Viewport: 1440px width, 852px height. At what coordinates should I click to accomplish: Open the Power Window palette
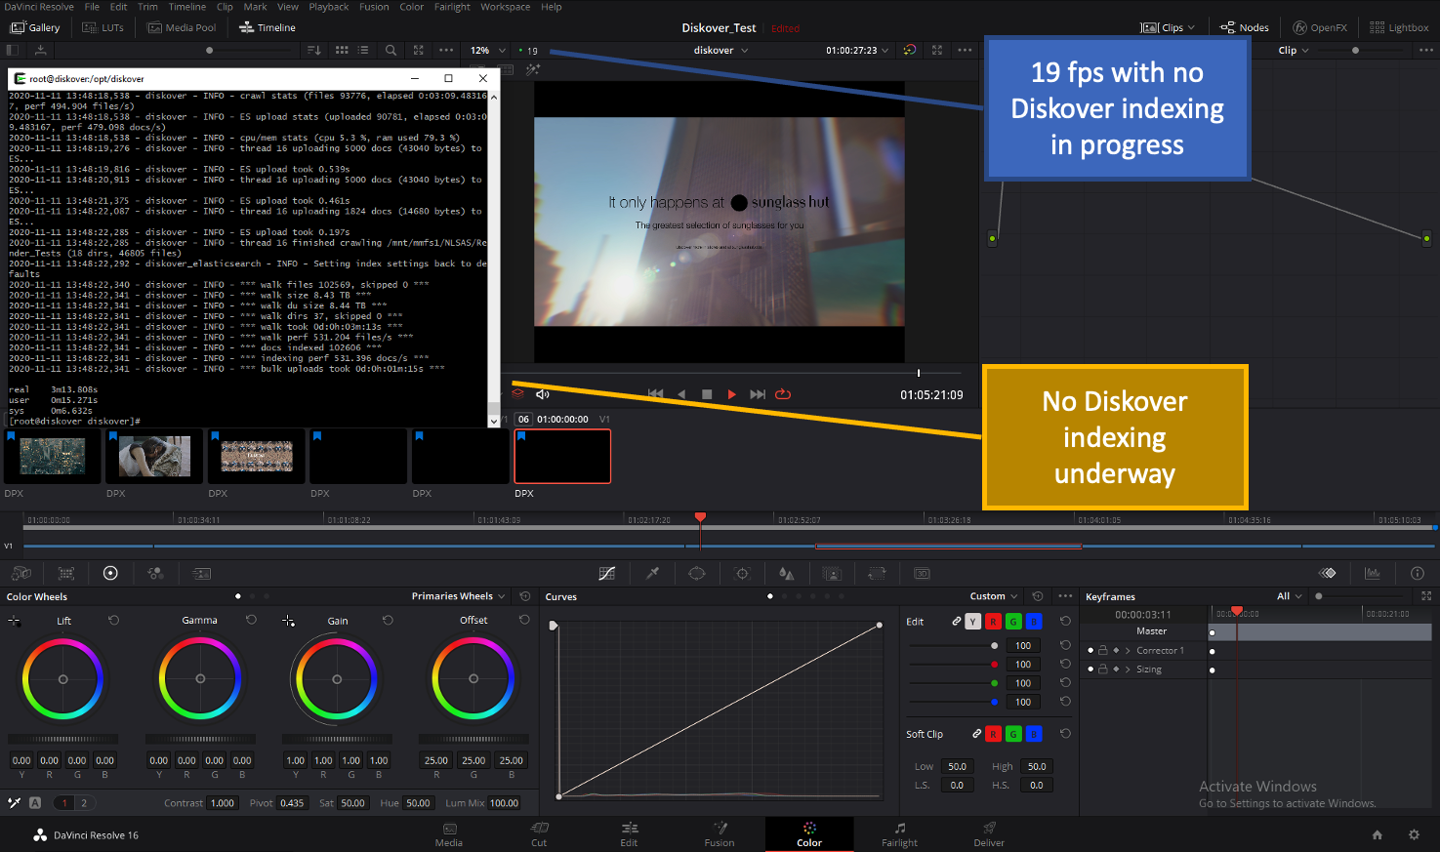697,573
